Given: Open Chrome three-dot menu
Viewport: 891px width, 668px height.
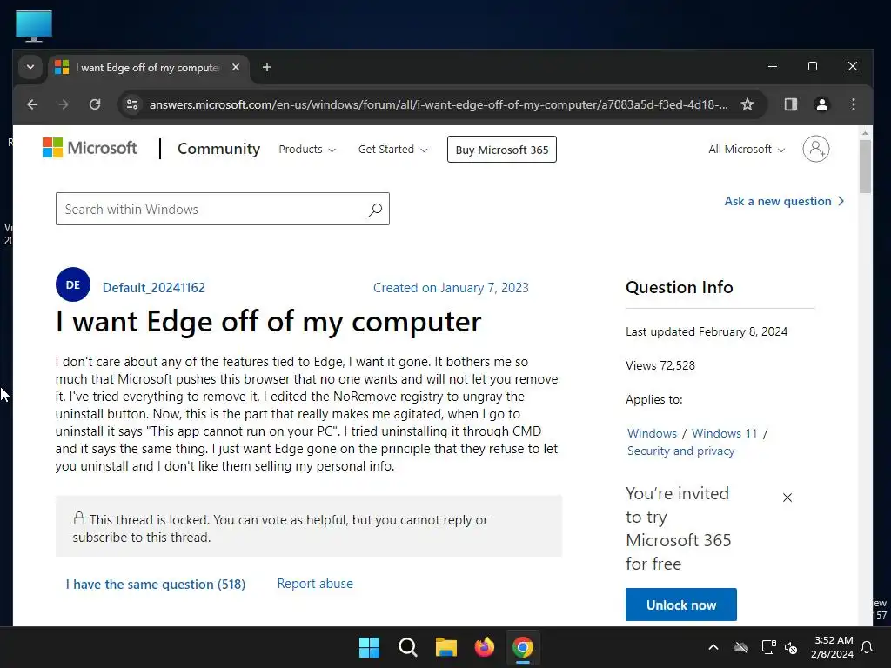Looking at the screenshot, I should [x=854, y=104].
